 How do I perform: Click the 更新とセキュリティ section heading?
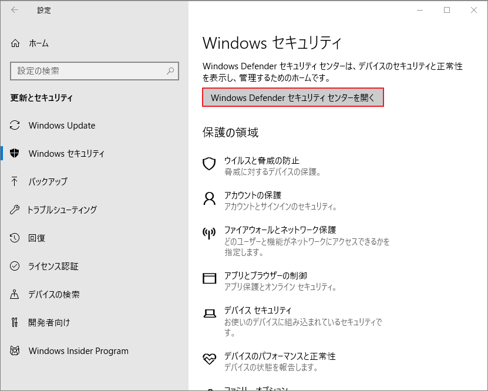point(41,98)
